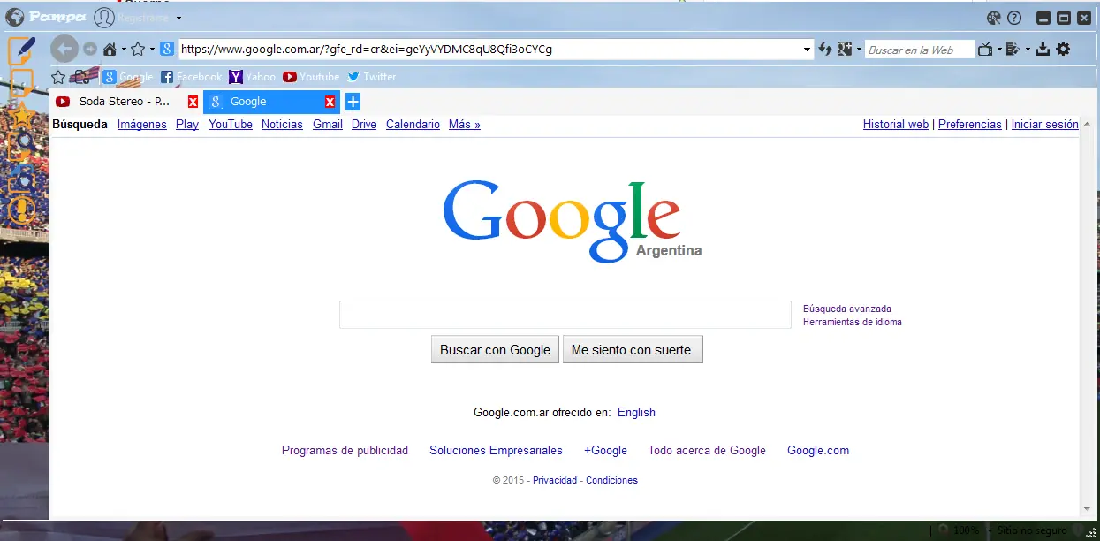Open the settings gear icon
Viewport: 1100px width, 541px height.
(1063, 49)
